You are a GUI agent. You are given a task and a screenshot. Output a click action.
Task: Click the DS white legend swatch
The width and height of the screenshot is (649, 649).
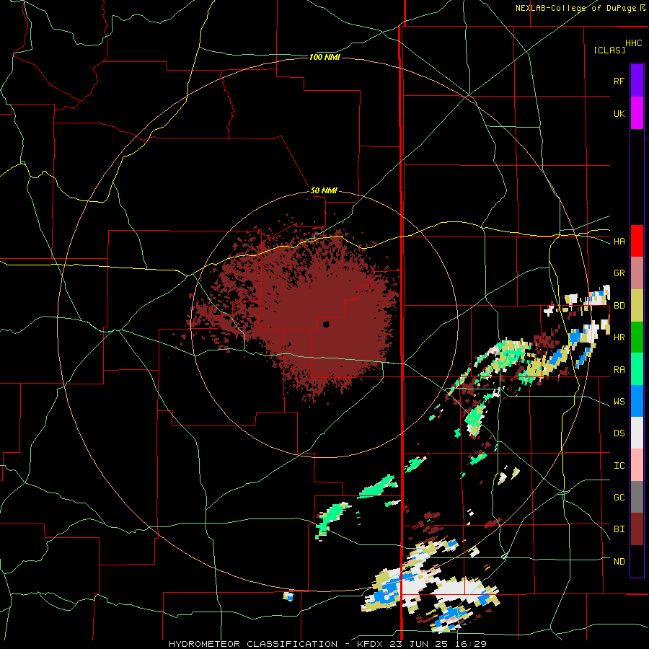pyautogui.click(x=637, y=433)
